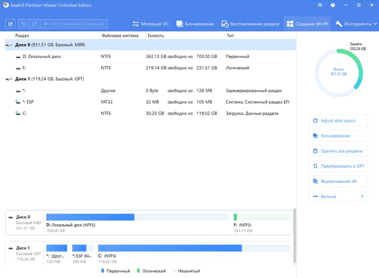The image size is (379, 278).
Task: Select the *: ESP partition row
Action: [151, 102]
